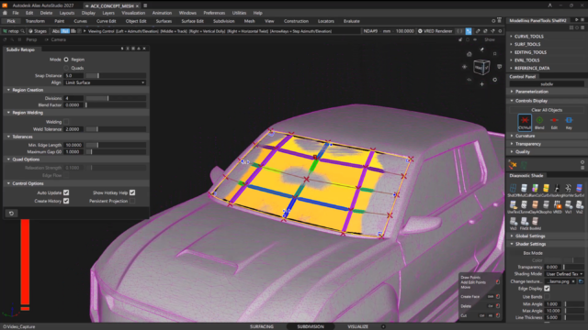Choose the Horizontal/Vertical shade icon
The height and width of the screenshot is (330, 588).
(x=568, y=188)
